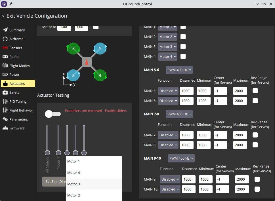Open Sensors setup icon

pos(5,48)
